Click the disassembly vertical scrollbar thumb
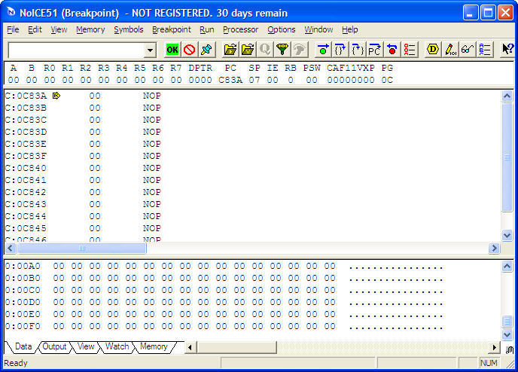This screenshot has height=372, width=518. (x=507, y=157)
